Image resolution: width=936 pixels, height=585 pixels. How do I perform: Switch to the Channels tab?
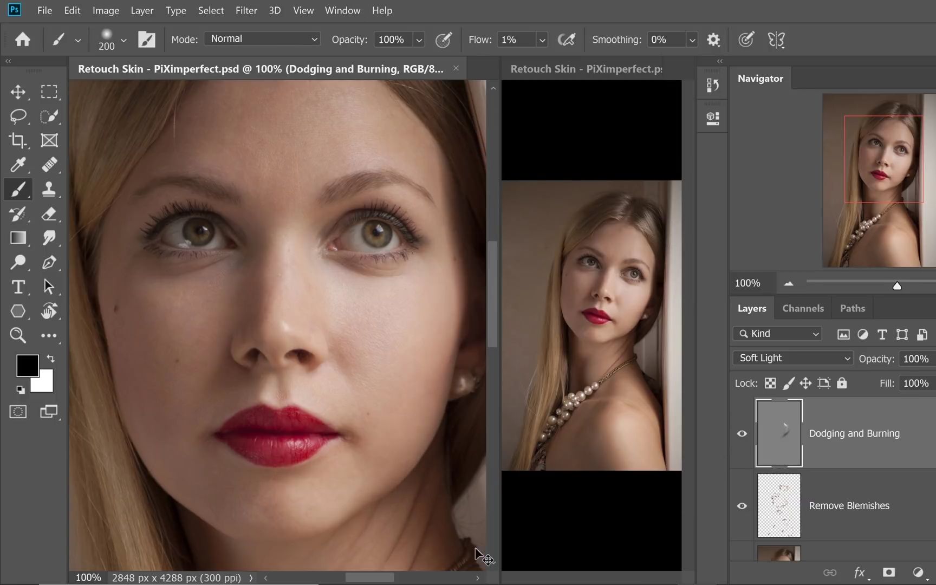(x=802, y=308)
